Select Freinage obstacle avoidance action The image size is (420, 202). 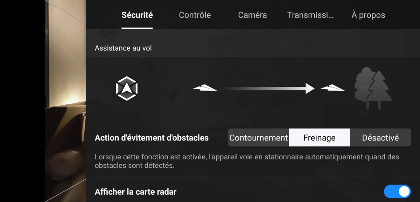click(319, 138)
